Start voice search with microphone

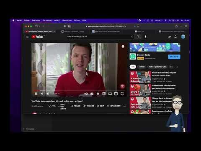click(x=145, y=36)
